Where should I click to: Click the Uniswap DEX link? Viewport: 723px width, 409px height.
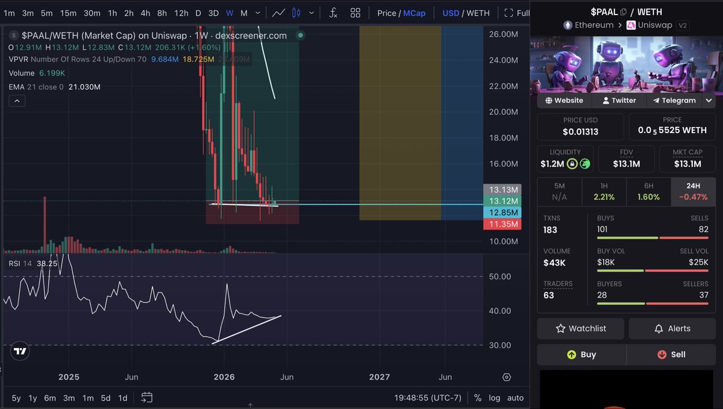pos(649,25)
